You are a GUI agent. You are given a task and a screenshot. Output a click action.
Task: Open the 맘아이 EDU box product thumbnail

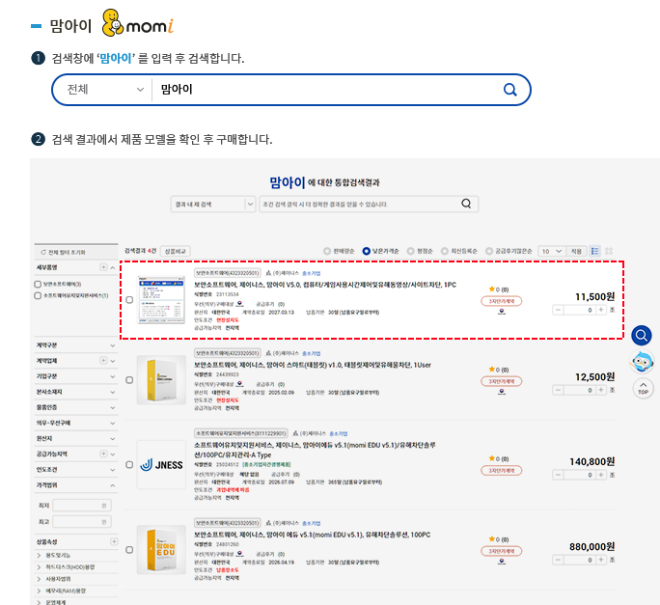pyautogui.click(x=161, y=550)
